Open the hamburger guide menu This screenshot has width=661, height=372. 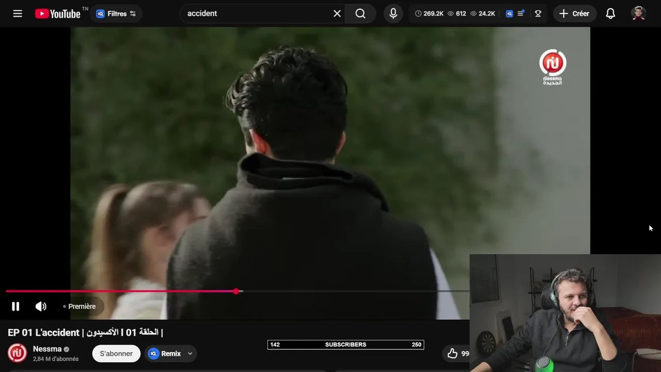[18, 13]
